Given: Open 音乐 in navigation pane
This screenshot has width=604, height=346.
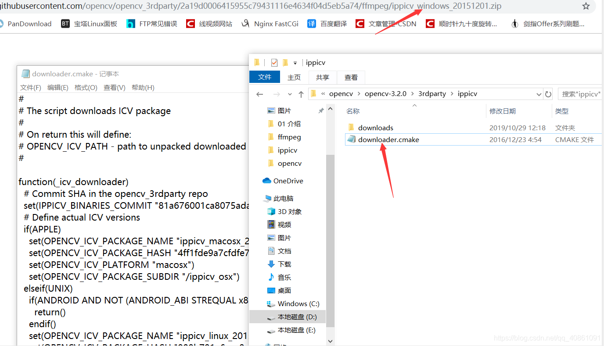Looking at the screenshot, I should 279,277.
